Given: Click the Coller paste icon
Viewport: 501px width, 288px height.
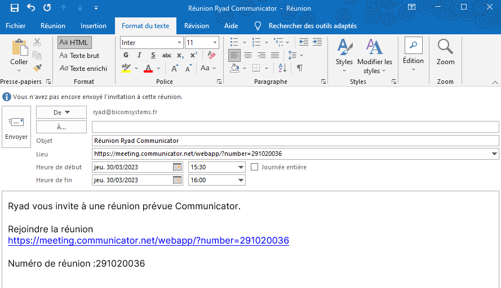Looking at the screenshot, I should click(19, 48).
